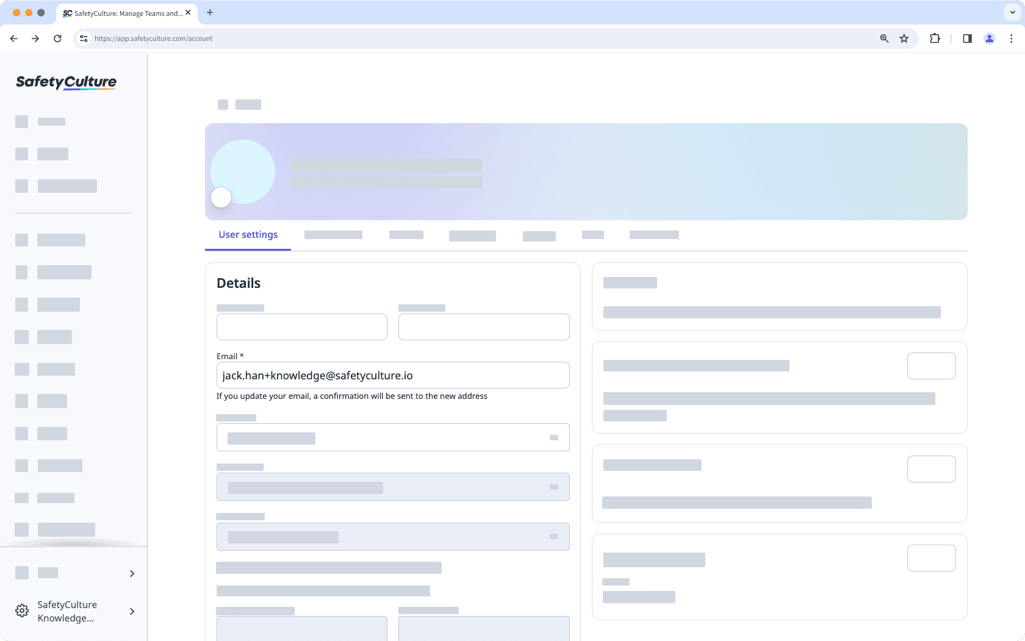Click inside the Email input field
This screenshot has width=1025, height=641.
(392, 375)
